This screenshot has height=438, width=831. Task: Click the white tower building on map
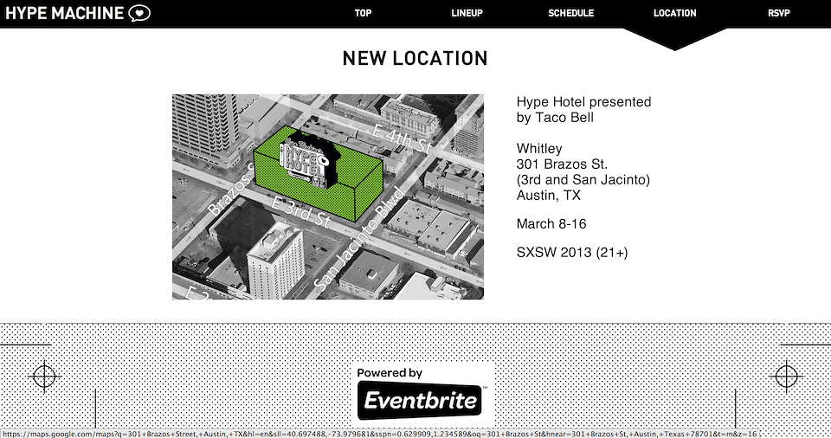[x=275, y=261]
